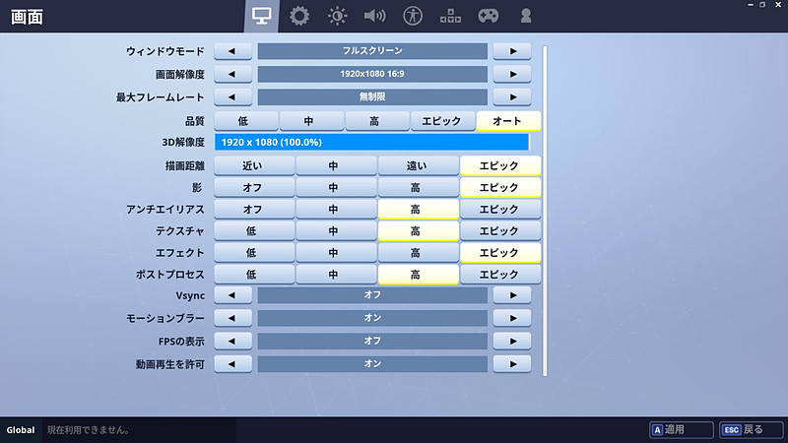
Task: Set 品質 to 低
Action: point(245,121)
